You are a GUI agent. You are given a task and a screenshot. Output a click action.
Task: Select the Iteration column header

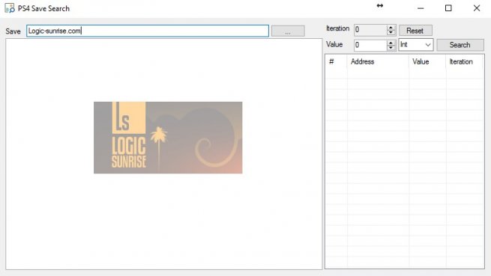pyautogui.click(x=464, y=61)
